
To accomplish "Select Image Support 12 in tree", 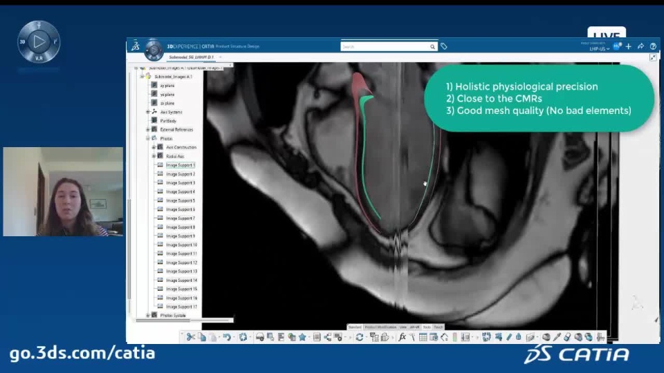I will [x=182, y=262].
